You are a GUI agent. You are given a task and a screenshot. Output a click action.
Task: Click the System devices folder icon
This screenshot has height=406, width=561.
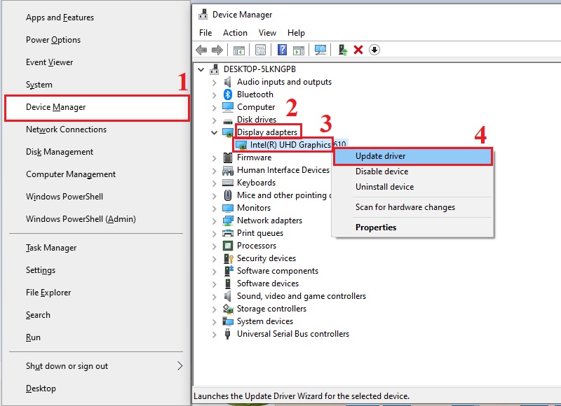[x=227, y=321]
